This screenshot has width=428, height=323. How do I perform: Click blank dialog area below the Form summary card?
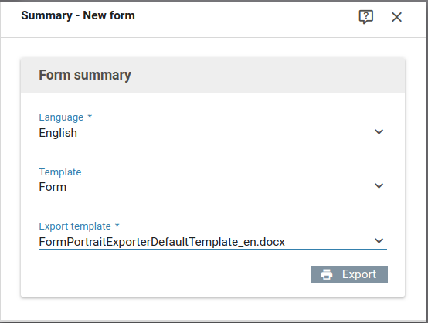(212, 308)
